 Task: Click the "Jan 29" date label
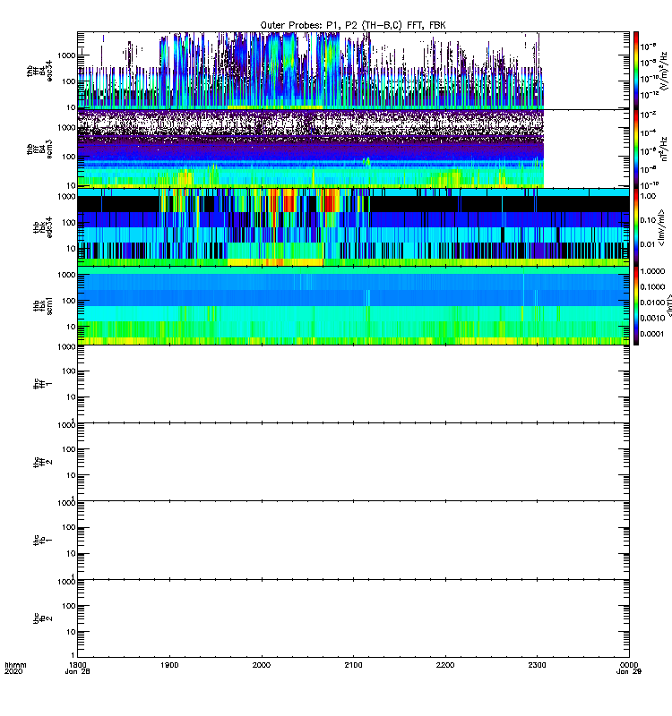coord(629,672)
